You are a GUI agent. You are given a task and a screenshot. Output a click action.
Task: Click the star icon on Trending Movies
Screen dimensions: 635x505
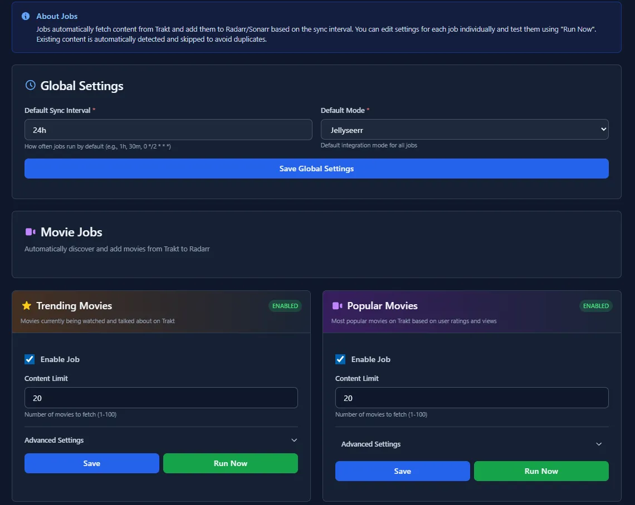[26, 305]
